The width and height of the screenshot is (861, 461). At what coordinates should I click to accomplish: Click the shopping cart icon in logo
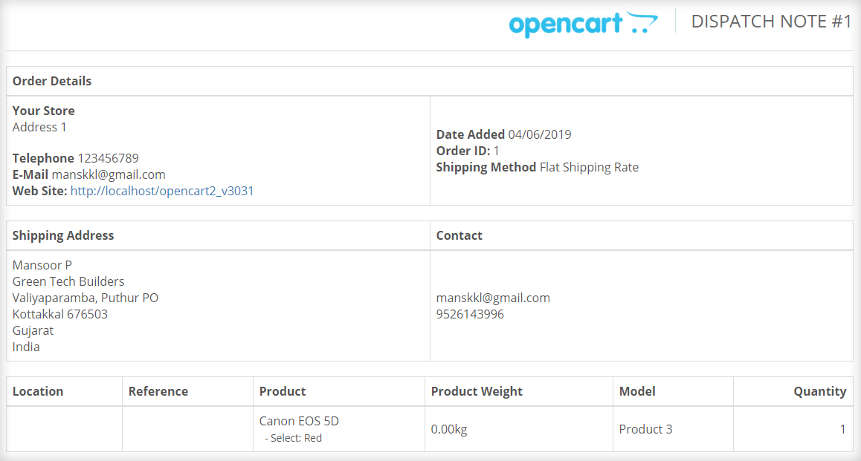coord(642,22)
